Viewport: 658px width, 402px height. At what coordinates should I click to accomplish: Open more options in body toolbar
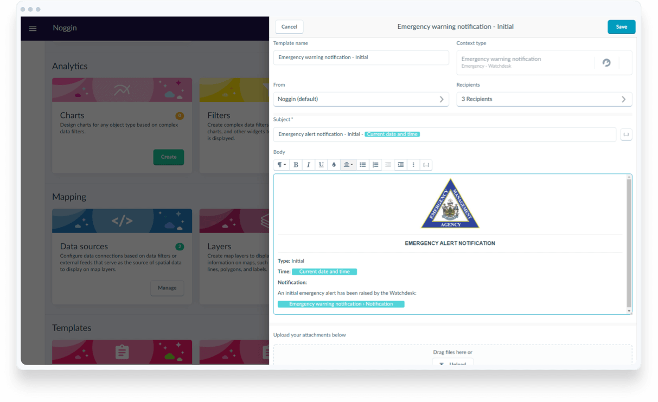pyautogui.click(x=413, y=165)
